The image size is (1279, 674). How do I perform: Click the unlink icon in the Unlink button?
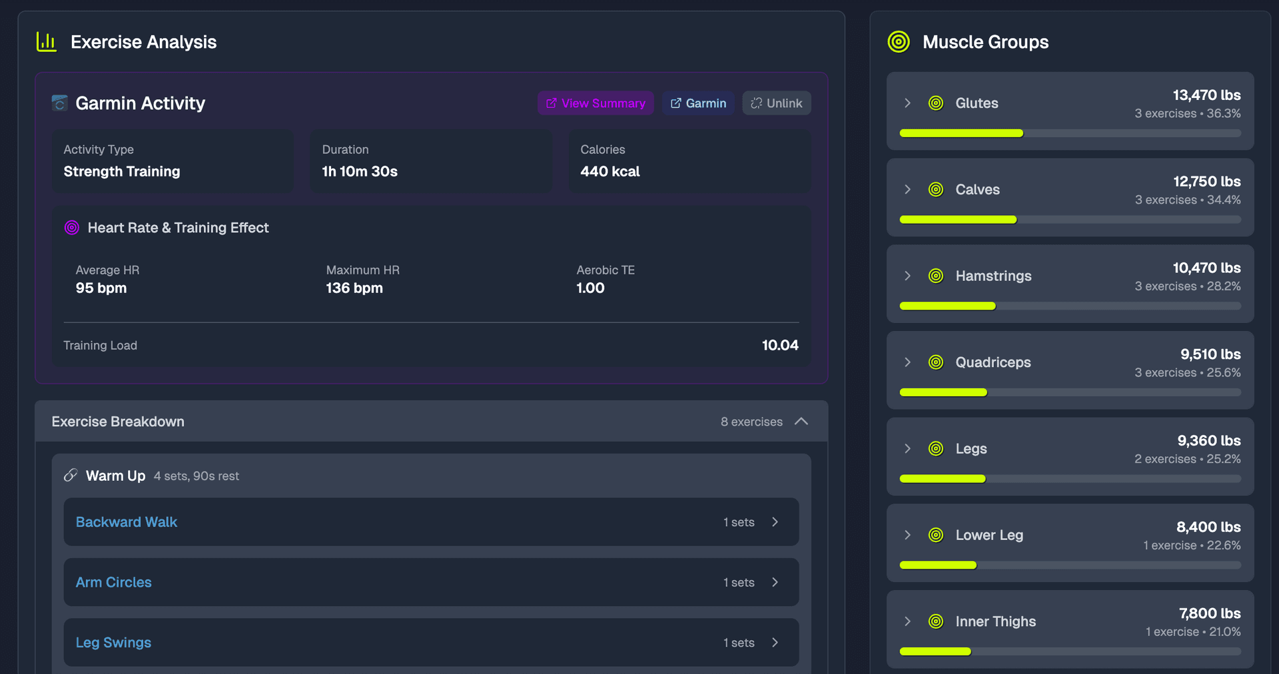[757, 103]
